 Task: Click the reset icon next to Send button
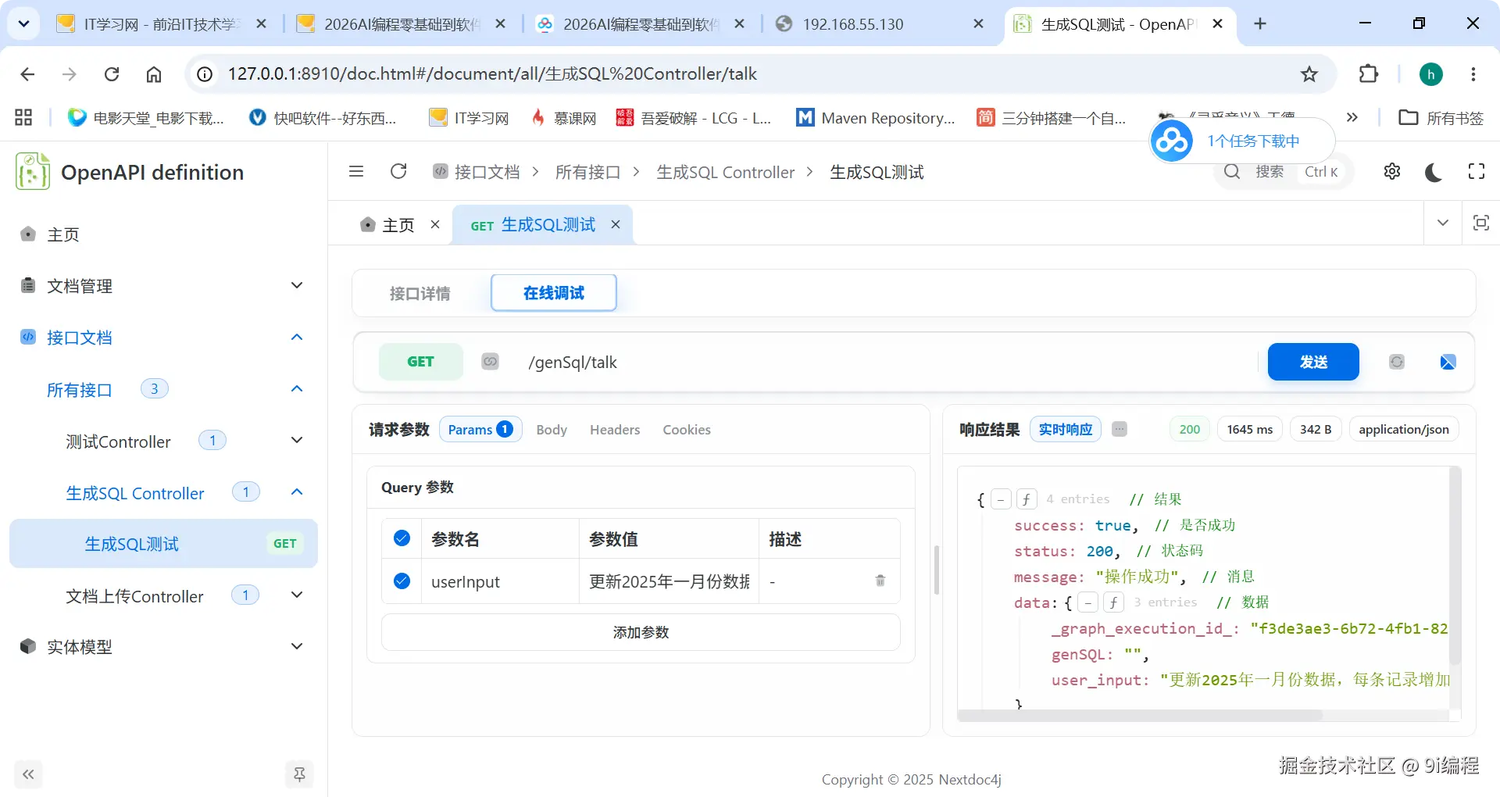[1397, 362]
